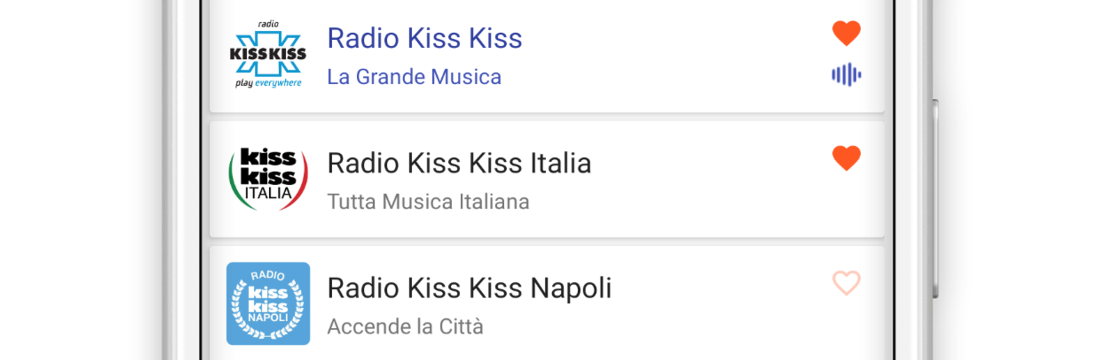Screen dimensions: 1100x360
Task: Unfavorite Radio Kiss Kiss with its heart
Action: pyautogui.click(x=846, y=33)
